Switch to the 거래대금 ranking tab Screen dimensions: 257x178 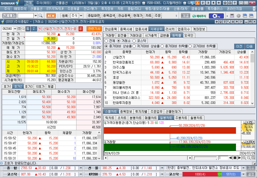click(135, 35)
